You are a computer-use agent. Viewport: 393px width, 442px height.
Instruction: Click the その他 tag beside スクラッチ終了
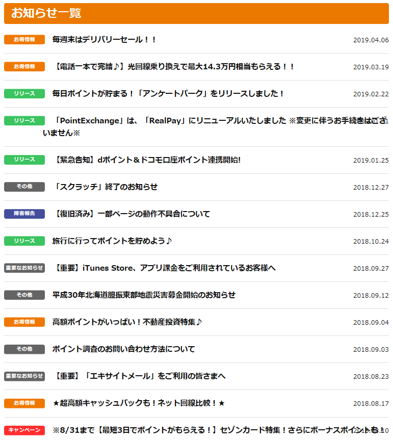[24, 187]
